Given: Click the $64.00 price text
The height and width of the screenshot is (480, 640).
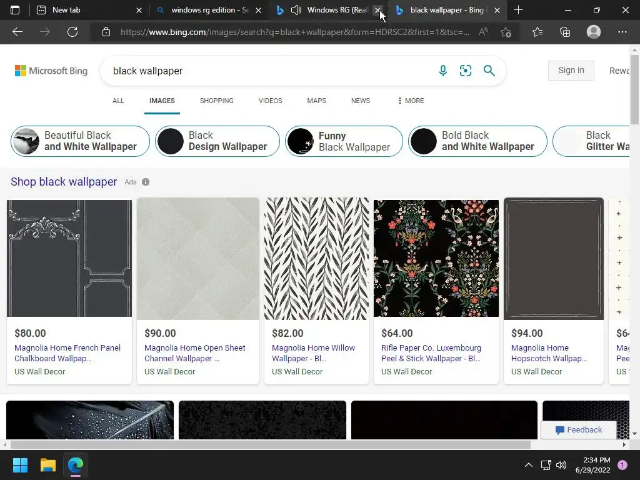Looking at the screenshot, I should (x=397, y=333).
